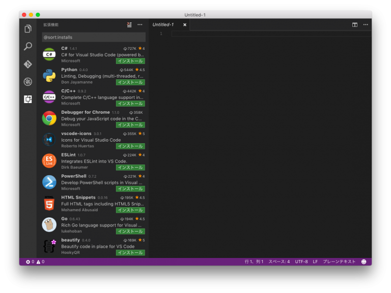Click the C# extension icon
Screen dimensions: 391x293
(x=49, y=54)
